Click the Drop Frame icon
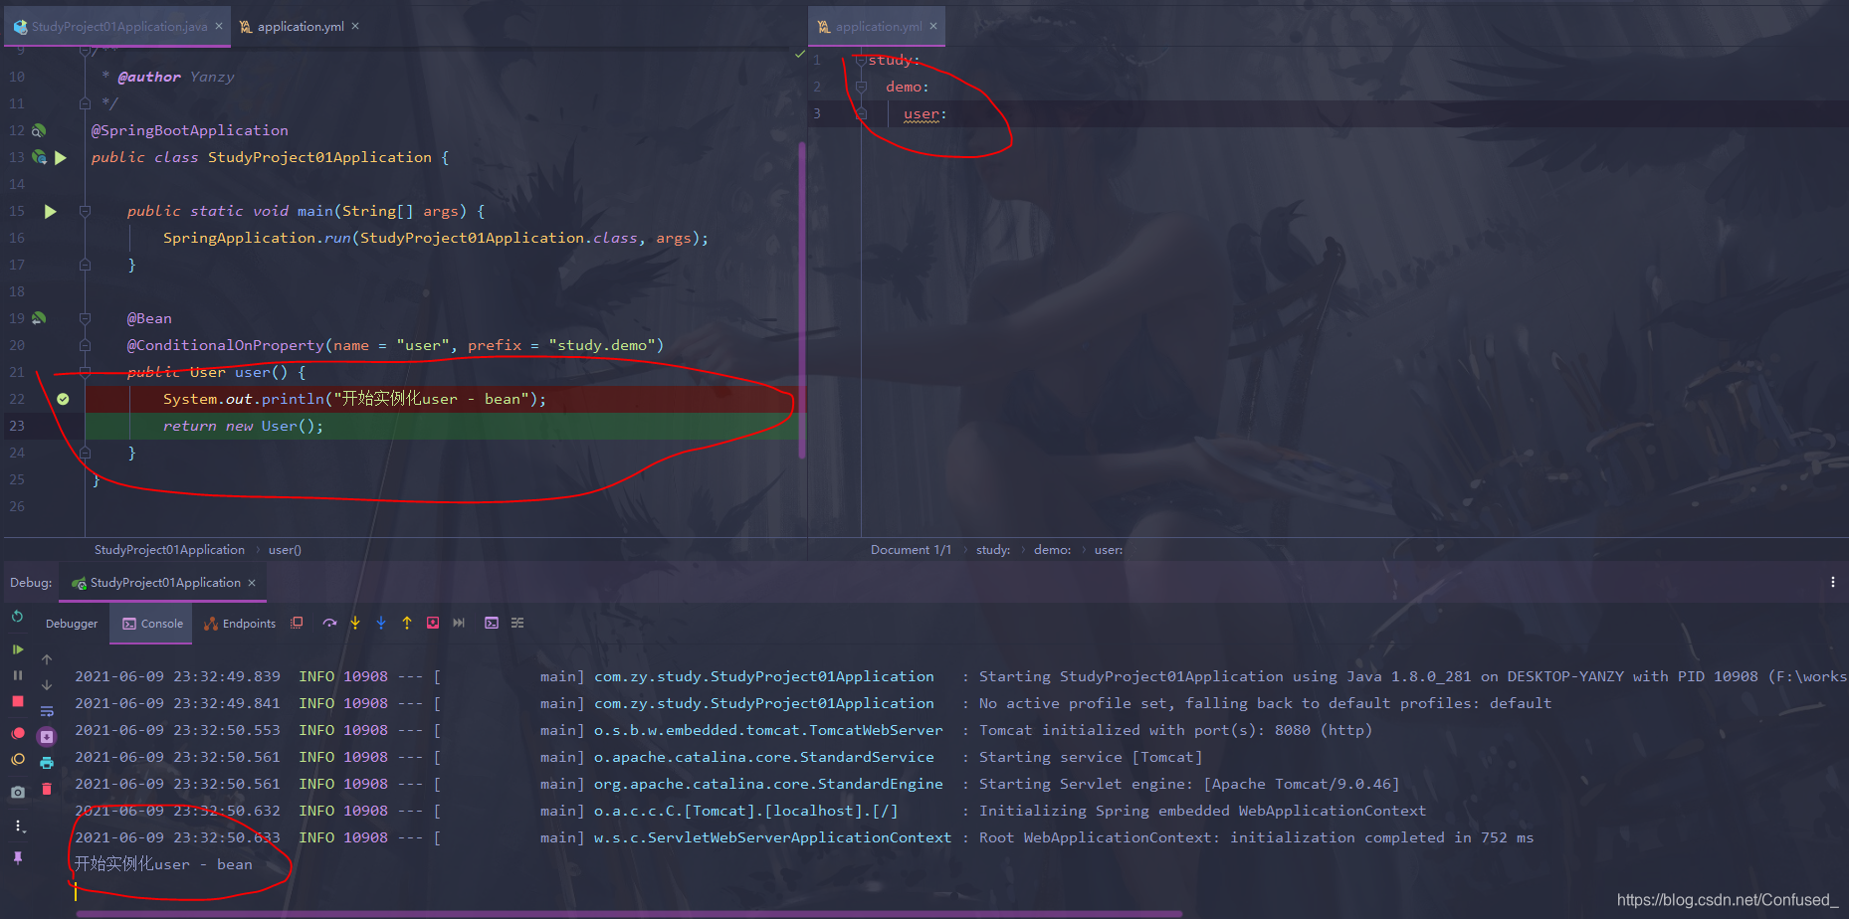Viewport: 1849px width, 919px height. (x=433, y=623)
